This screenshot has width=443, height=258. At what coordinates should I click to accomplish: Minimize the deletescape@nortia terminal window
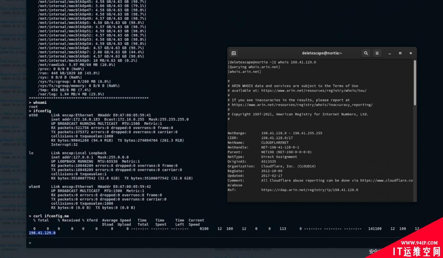tap(390, 53)
